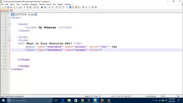Toggle the highlighted indent guide icon

70,7
